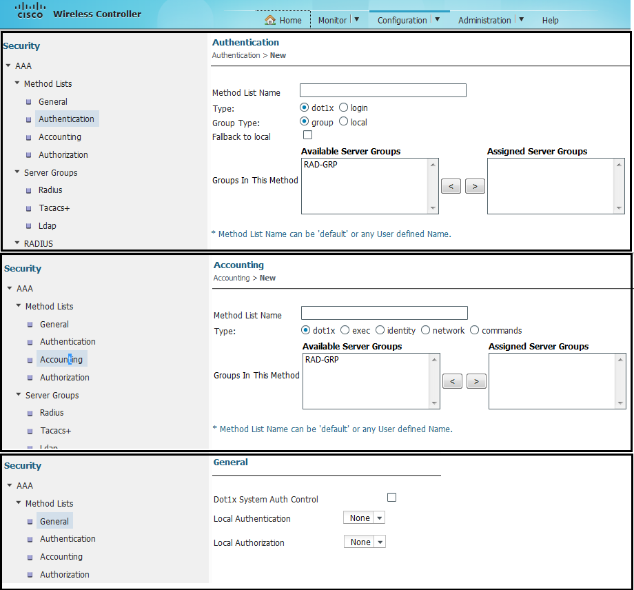Click the square icon beside highlighted Accounting item
This screenshot has height=590, width=634.
30,360
